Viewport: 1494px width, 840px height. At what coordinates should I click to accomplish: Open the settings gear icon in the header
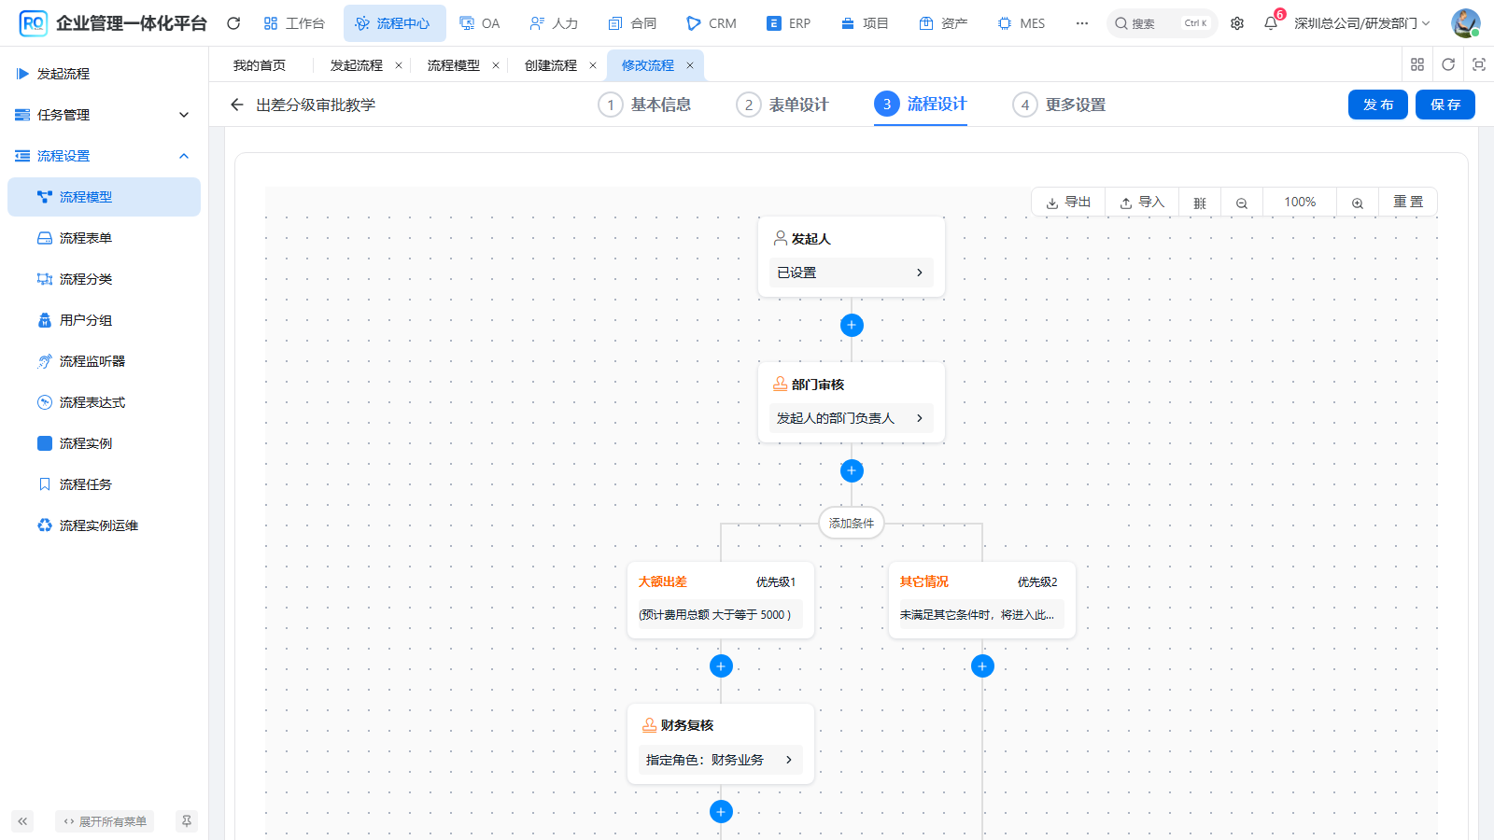pyautogui.click(x=1237, y=23)
